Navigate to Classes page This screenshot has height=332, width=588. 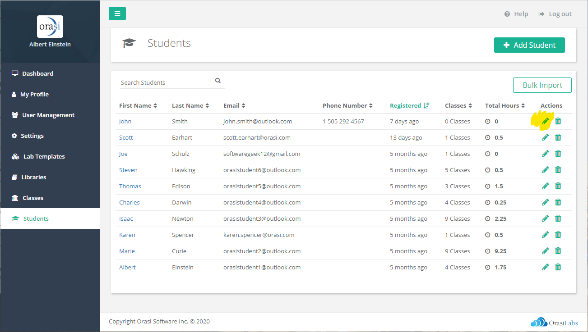click(x=50, y=198)
